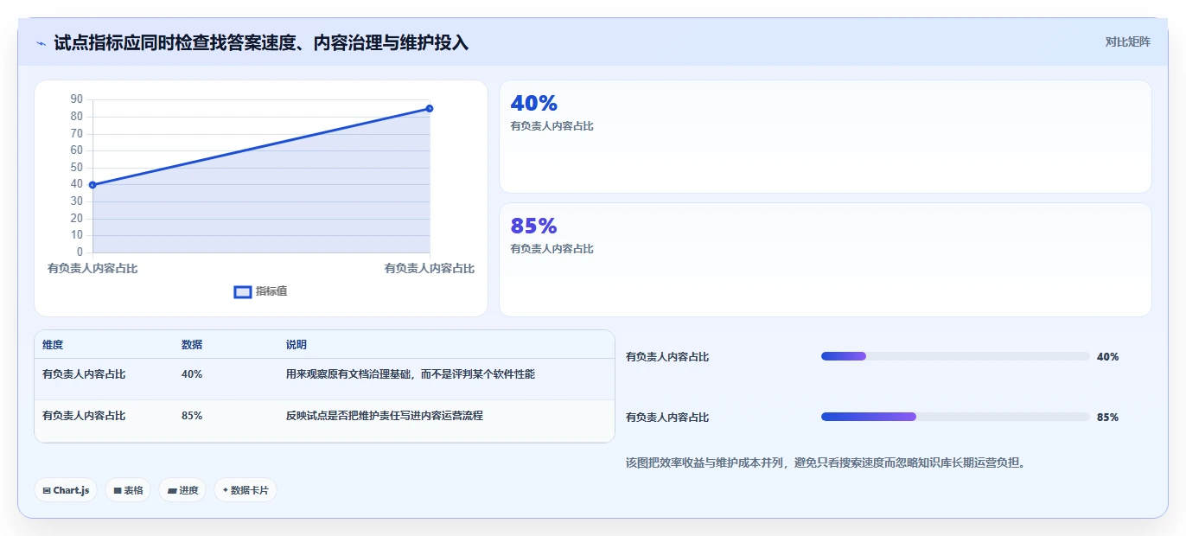Click the 进度 tag pill
This screenshot has width=1186, height=536.
point(182,490)
